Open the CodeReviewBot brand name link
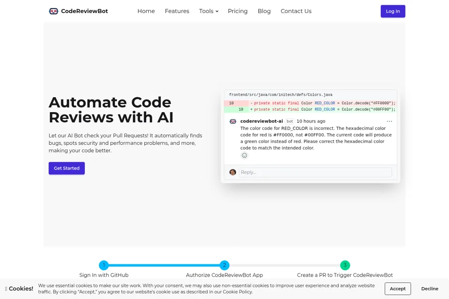Viewport: 449px width, 299px height. (x=85, y=11)
